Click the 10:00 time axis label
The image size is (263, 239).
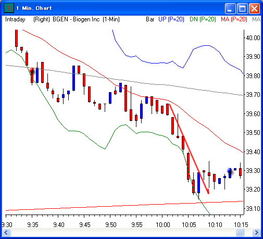(163, 225)
